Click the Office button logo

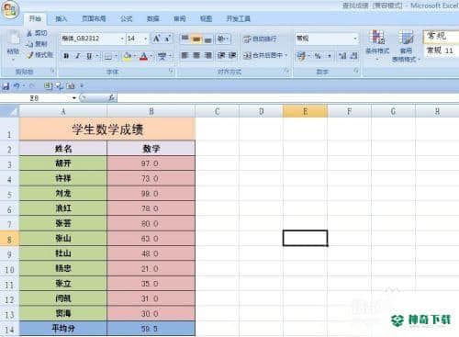click(x=10, y=9)
